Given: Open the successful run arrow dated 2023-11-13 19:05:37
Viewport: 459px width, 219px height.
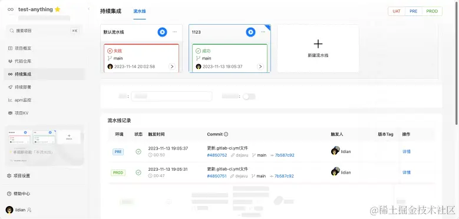Looking at the screenshot, I should coord(260,67).
